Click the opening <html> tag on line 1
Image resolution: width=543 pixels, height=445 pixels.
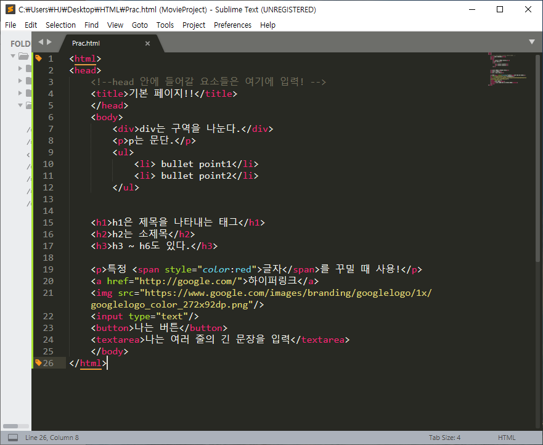click(85, 59)
